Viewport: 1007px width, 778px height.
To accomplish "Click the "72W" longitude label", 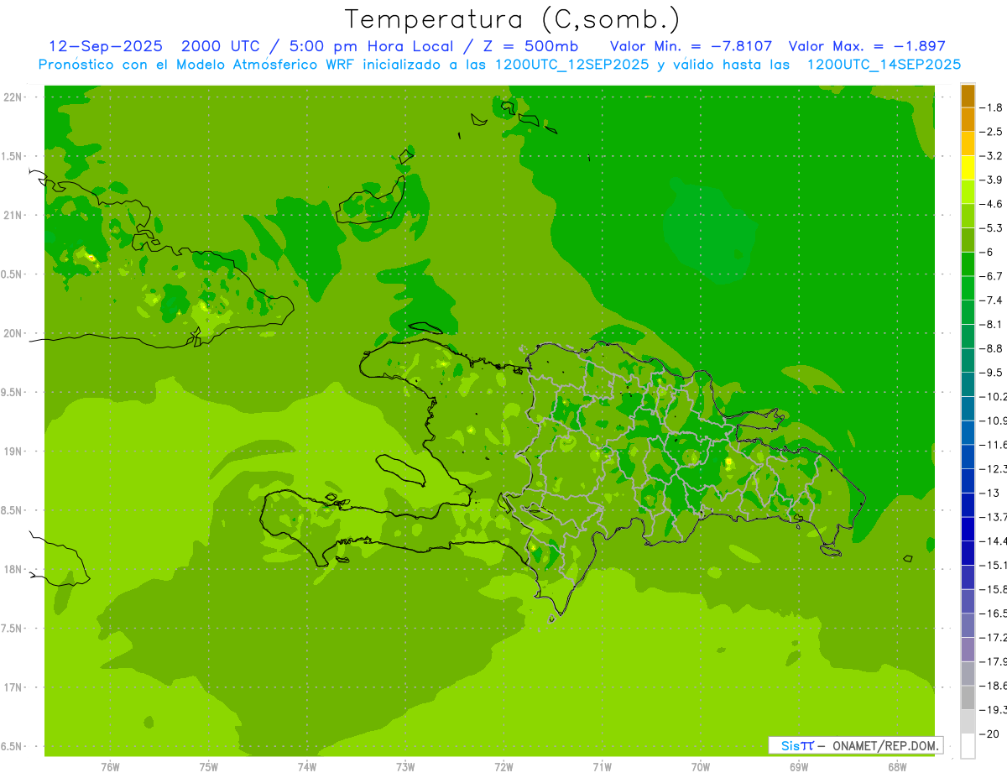I will click(503, 767).
